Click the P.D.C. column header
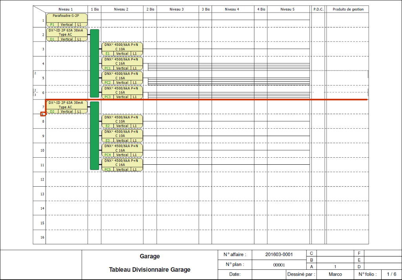Viewport: 402px width, 280px height. click(x=318, y=9)
